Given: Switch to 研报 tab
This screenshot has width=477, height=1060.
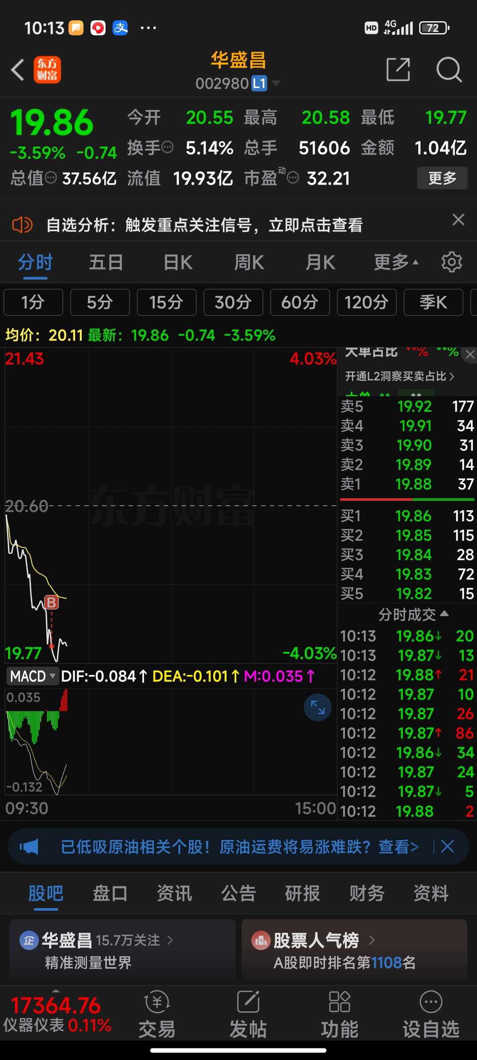Looking at the screenshot, I should 303,893.
